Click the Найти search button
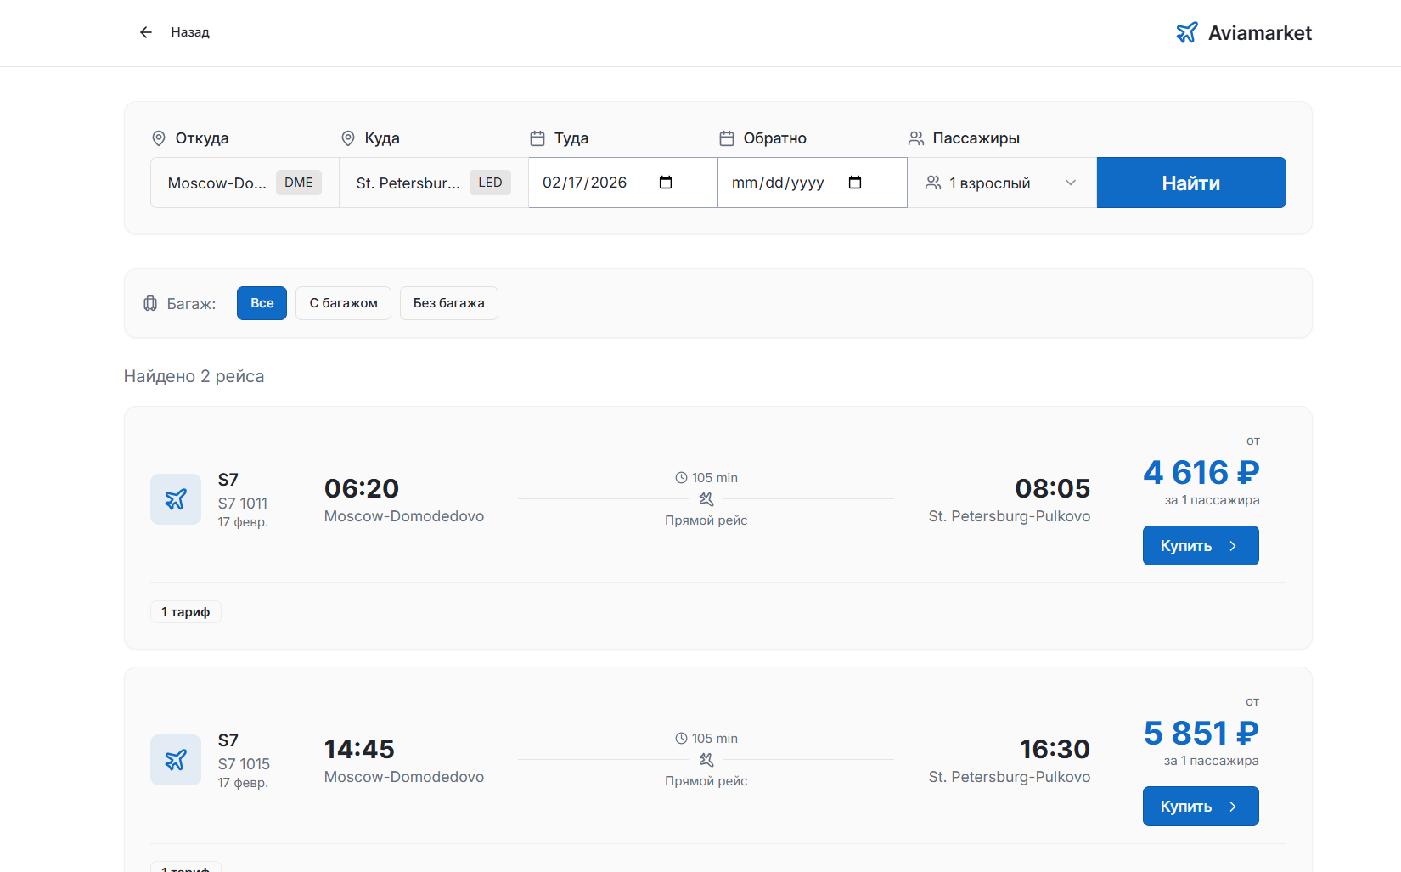Viewport: 1401px width, 872px height. 1191,183
